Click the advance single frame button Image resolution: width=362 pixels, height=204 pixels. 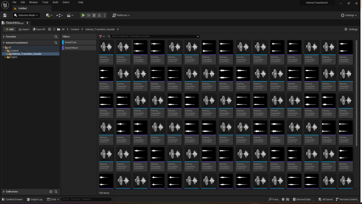(x=89, y=15)
